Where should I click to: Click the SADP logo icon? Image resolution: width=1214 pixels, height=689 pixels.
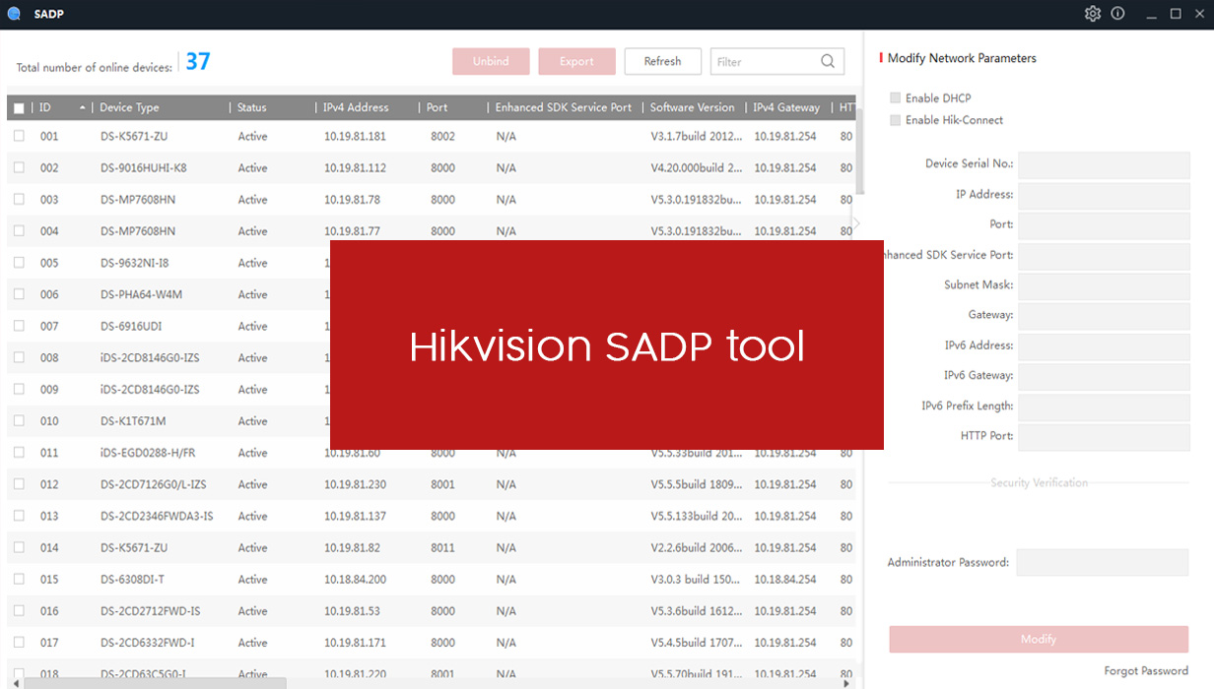coord(15,14)
